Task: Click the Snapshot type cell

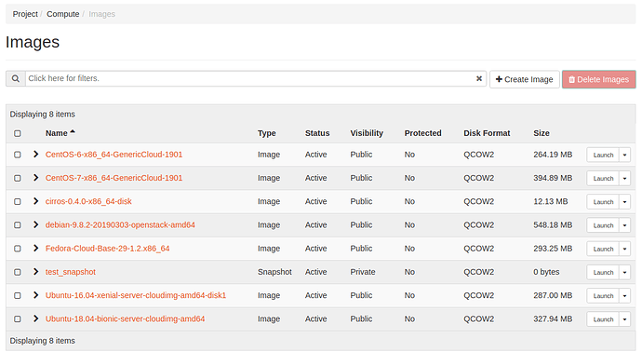Action: [274, 272]
